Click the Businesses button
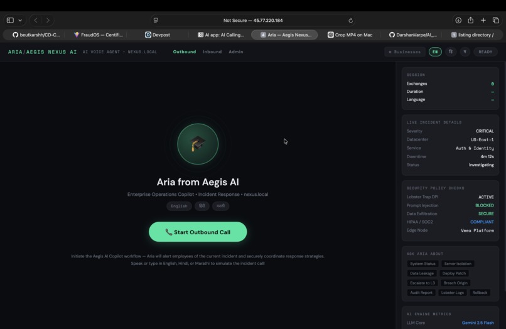 tap(404, 51)
